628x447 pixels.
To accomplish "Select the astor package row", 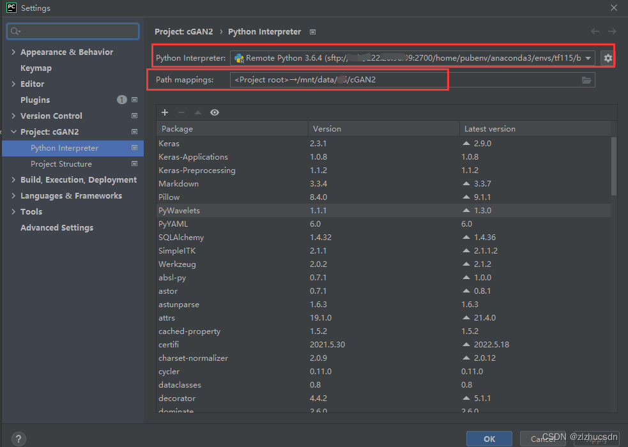I will click(383, 291).
